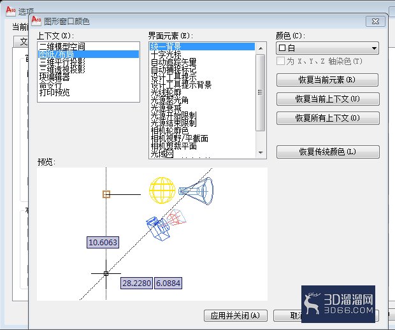Select 光源衰减 element
The image size is (395, 330).
[x=202, y=108]
